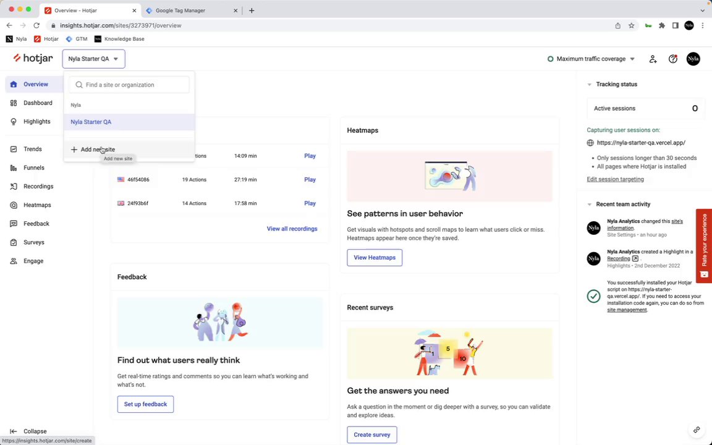The image size is (712, 445).
Task: Click the feedback illustration thumbnail
Action: 220,323
